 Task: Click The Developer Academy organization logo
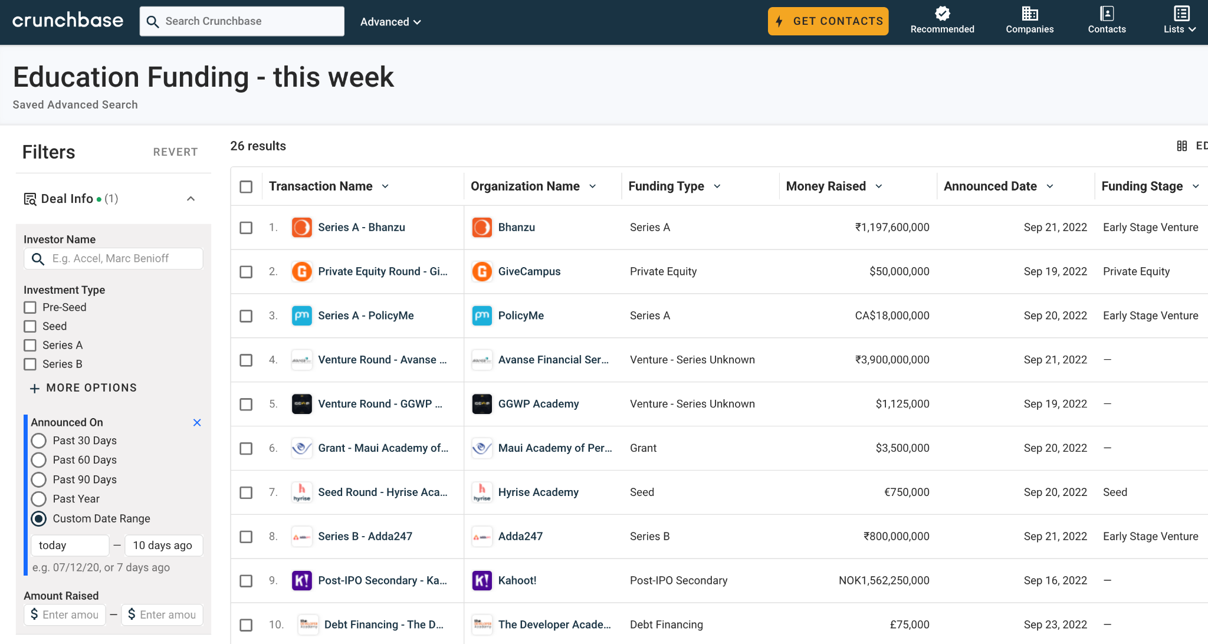(482, 625)
